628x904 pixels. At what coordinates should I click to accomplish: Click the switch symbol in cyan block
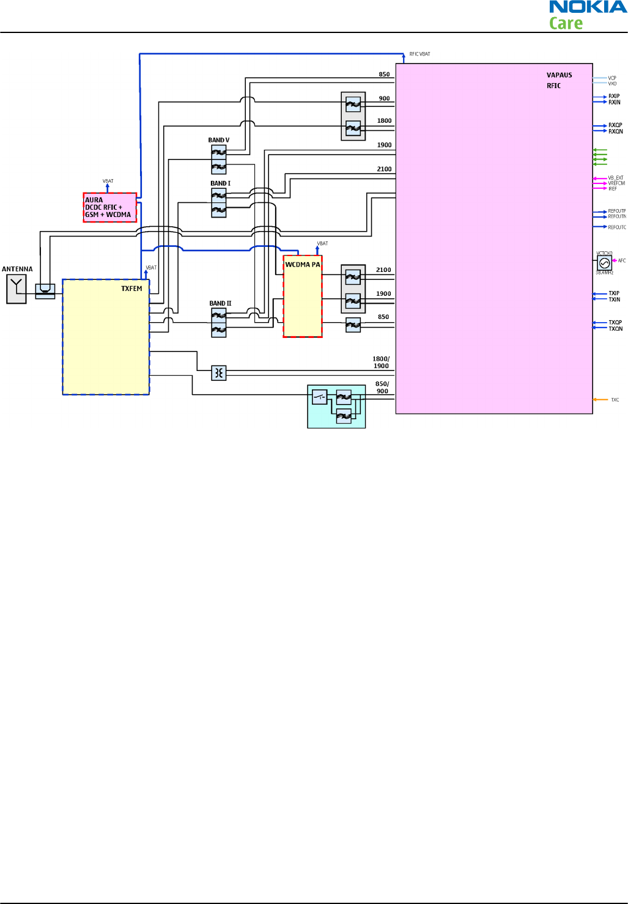point(320,397)
